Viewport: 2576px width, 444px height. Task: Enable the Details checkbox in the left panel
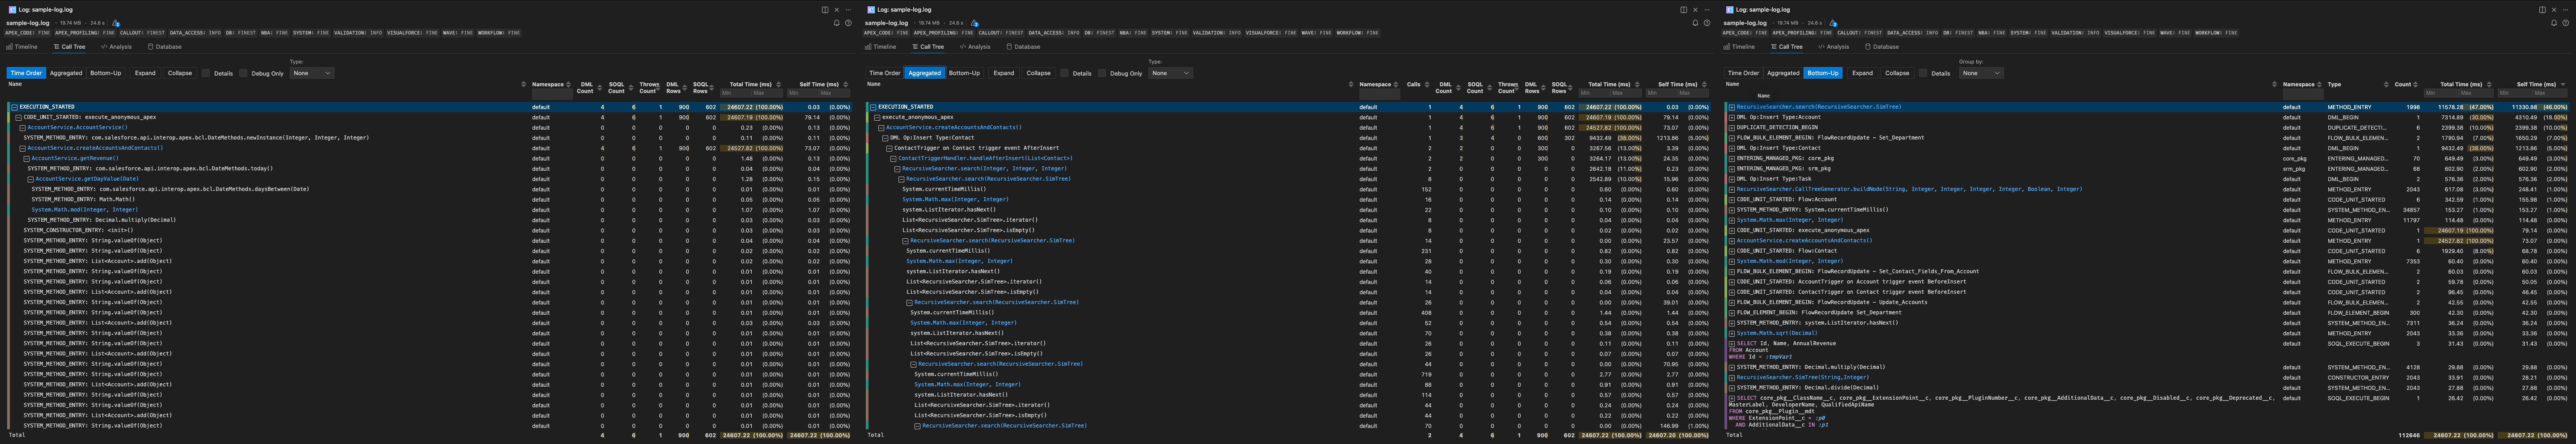206,73
